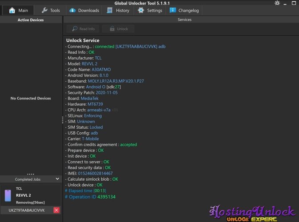Click the Active Devices header
Viewport: 299px width, 222px height.
pyautogui.click(x=31, y=20)
